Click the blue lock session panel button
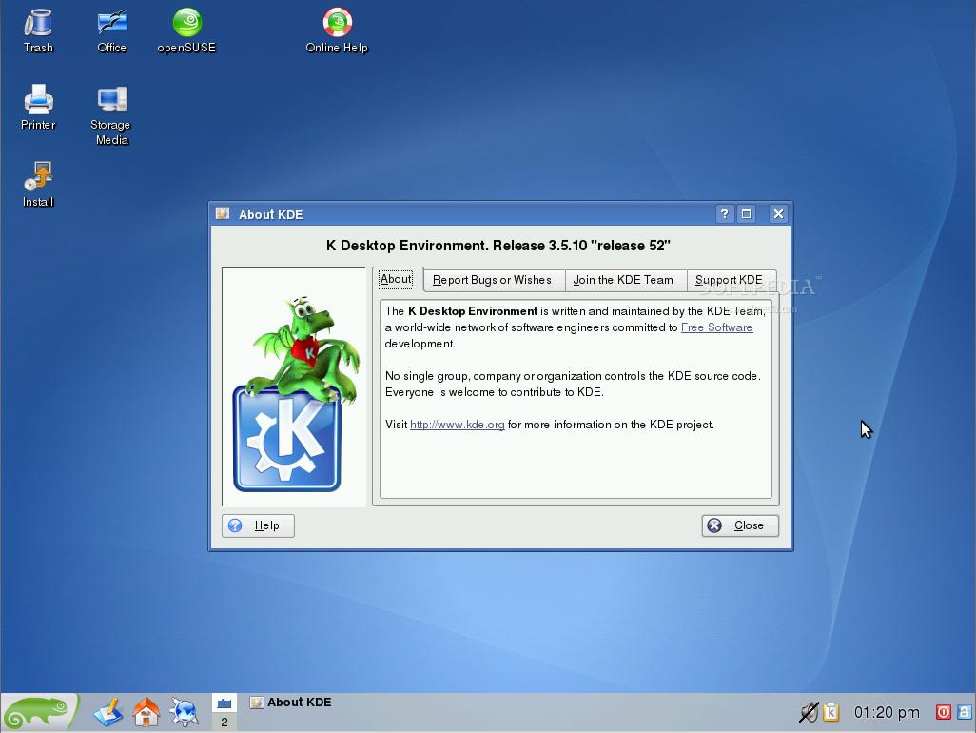976x733 pixels. point(965,712)
